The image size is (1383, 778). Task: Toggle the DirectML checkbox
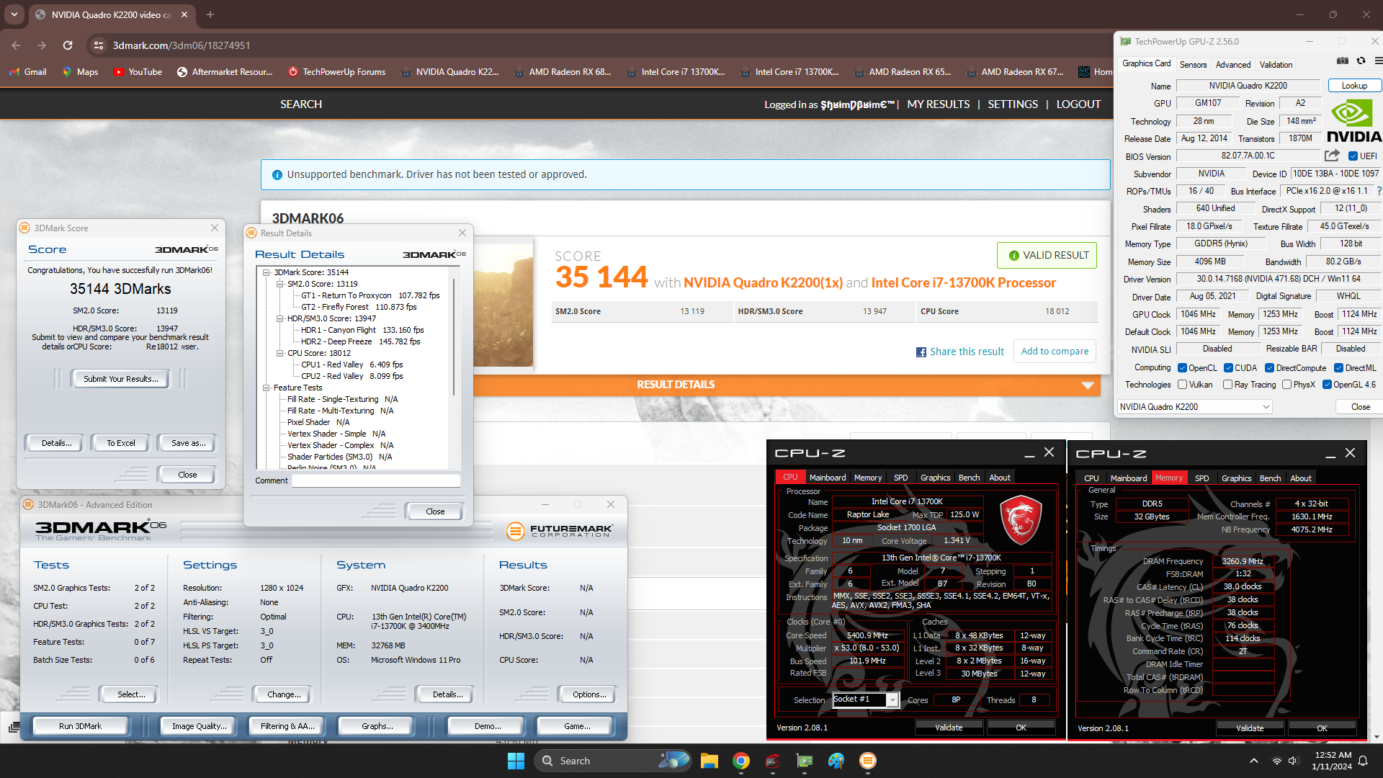point(1338,368)
